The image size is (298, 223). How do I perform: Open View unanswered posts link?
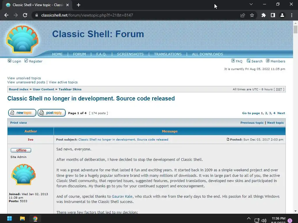(x=26, y=82)
